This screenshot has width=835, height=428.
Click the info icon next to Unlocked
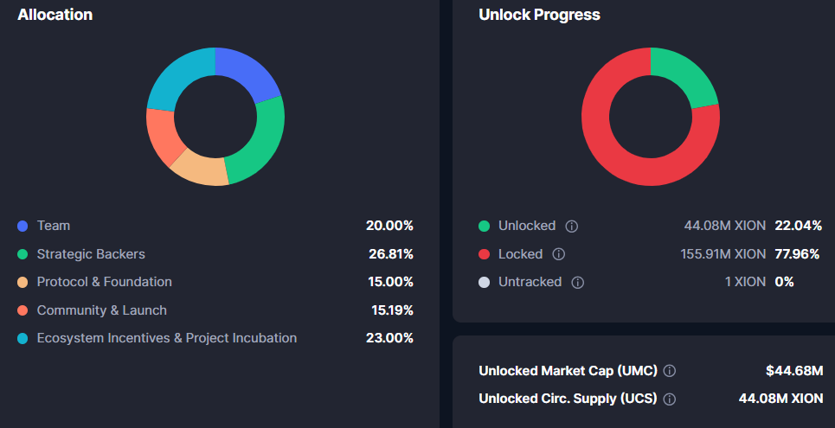click(x=571, y=226)
